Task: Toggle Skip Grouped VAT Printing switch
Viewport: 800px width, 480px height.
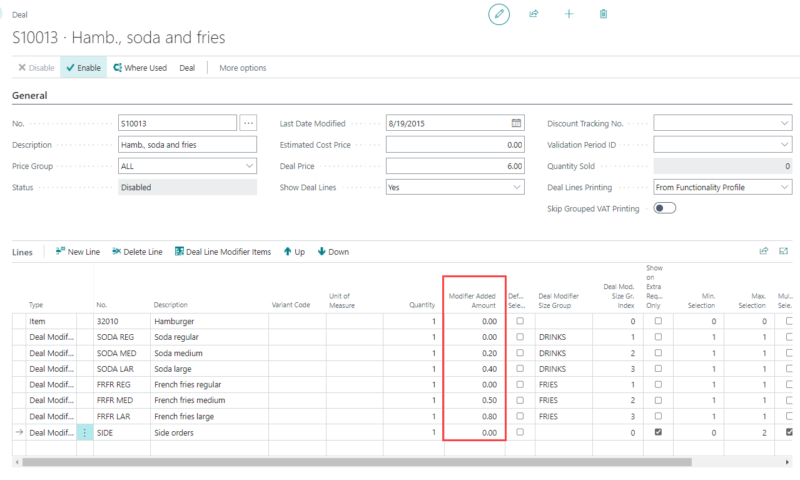Action: coord(664,208)
